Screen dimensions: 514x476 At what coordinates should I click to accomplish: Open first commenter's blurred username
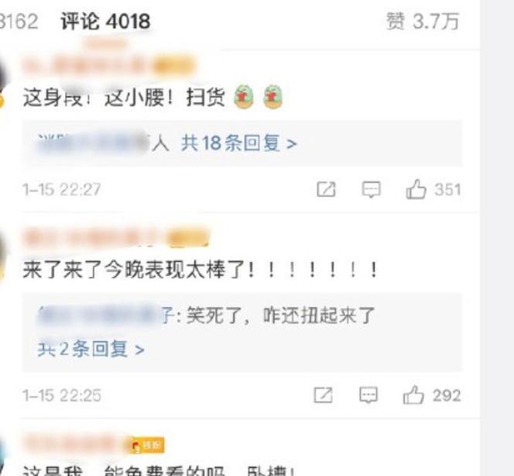pyautogui.click(x=87, y=66)
